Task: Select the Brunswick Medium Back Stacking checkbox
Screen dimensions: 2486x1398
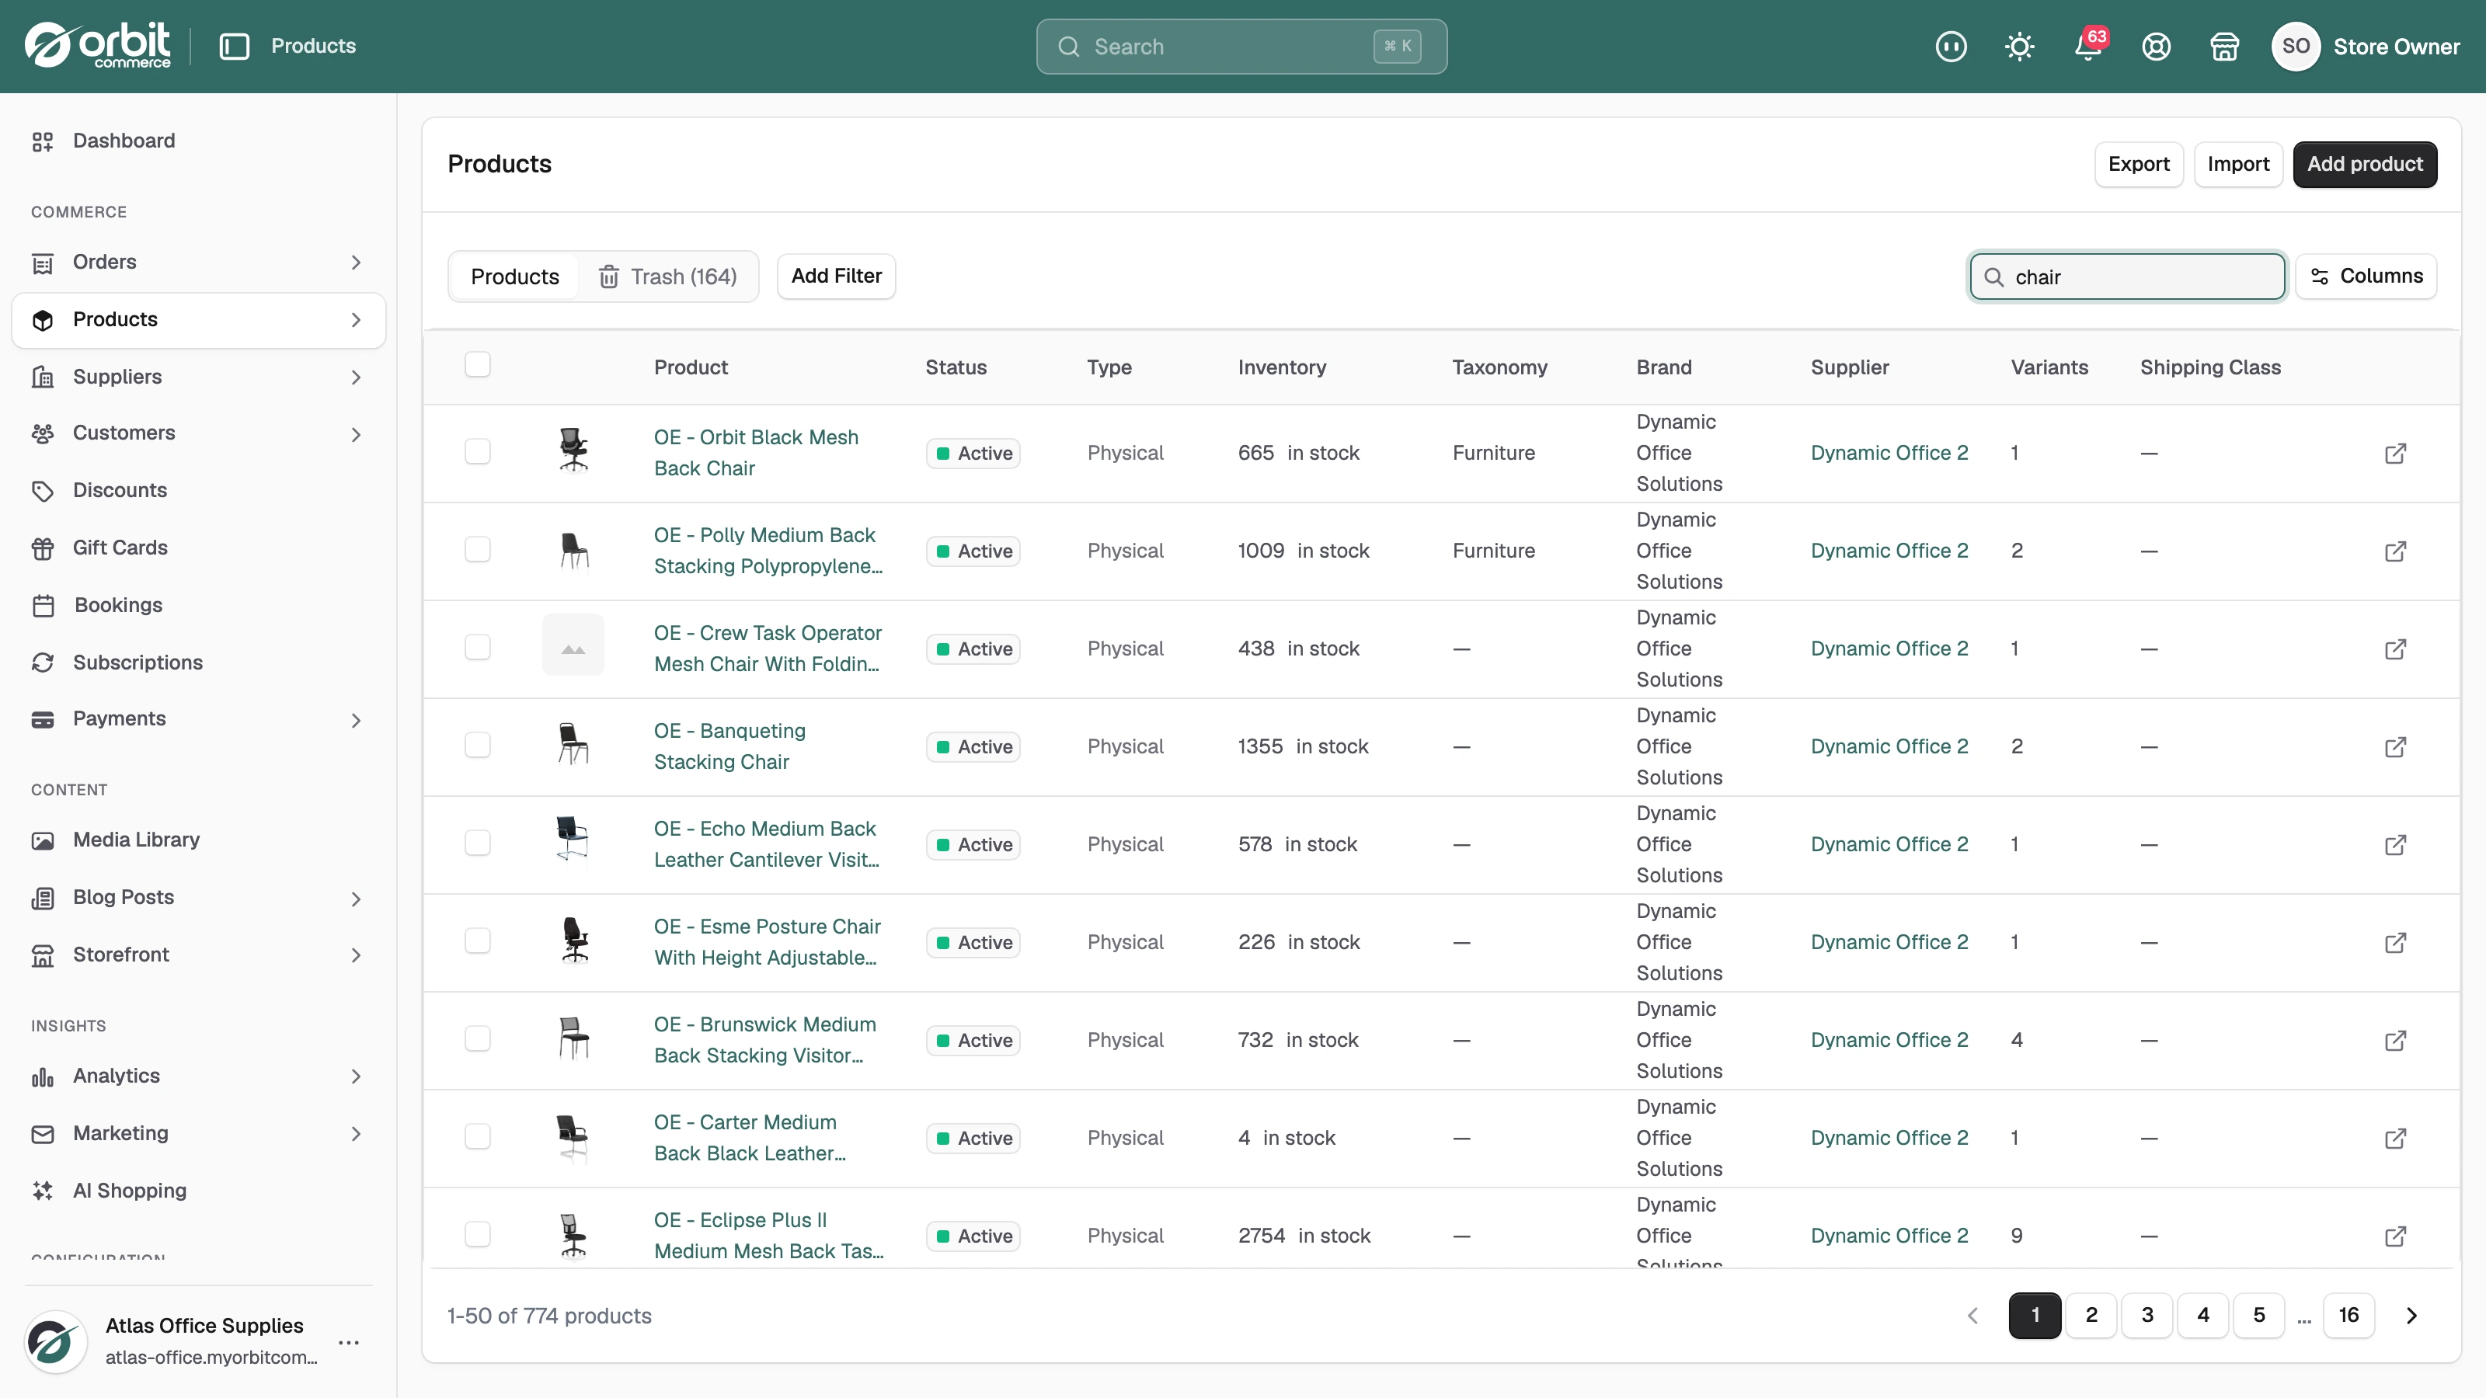Action: pyautogui.click(x=478, y=1039)
